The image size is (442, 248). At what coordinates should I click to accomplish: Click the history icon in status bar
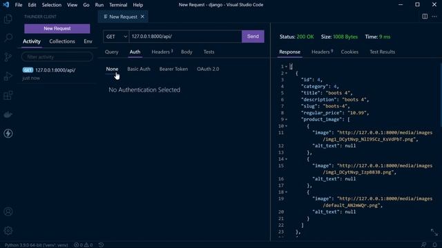102,245
